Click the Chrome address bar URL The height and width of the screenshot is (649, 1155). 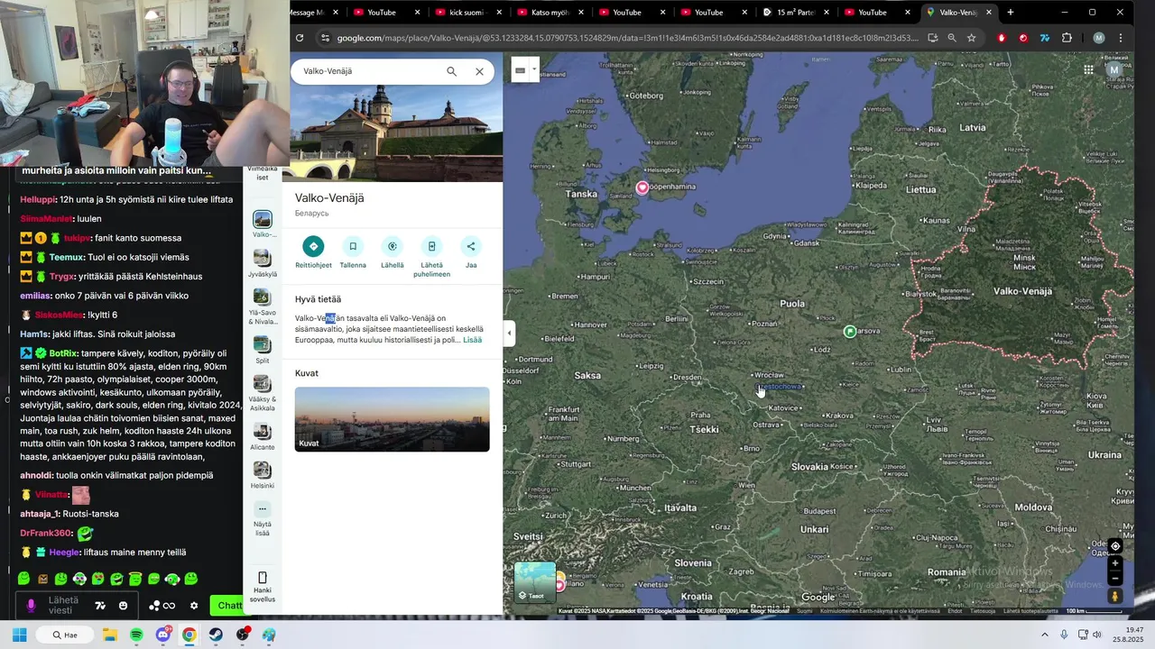pos(627,38)
